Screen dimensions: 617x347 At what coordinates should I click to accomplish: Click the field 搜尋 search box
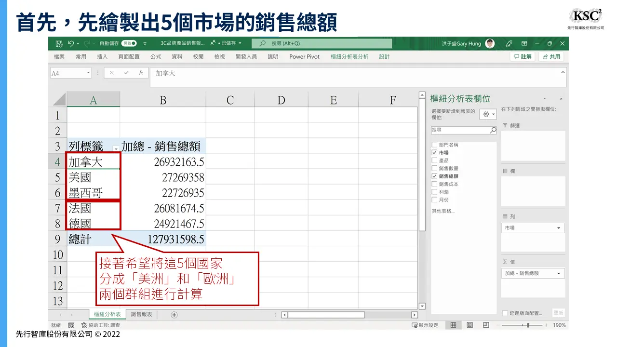[x=464, y=130]
